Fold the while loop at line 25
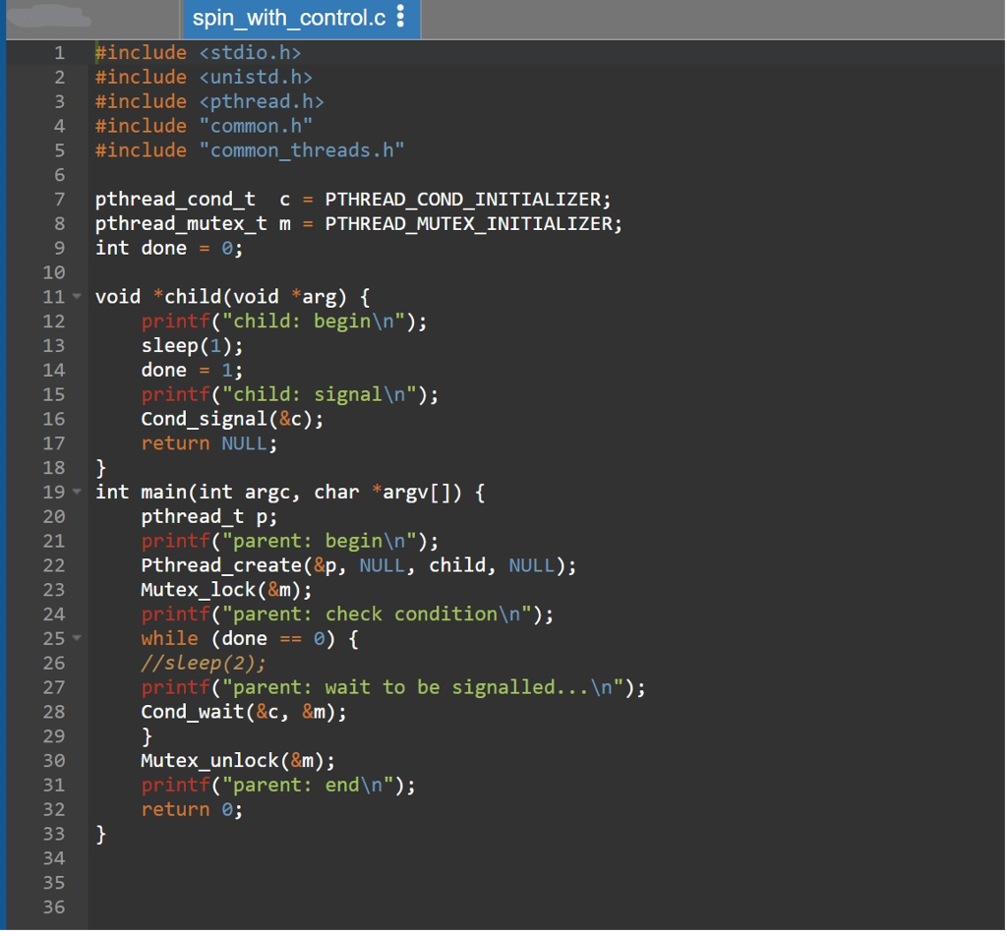Screen dimensions: 1007x936 [x=76, y=638]
